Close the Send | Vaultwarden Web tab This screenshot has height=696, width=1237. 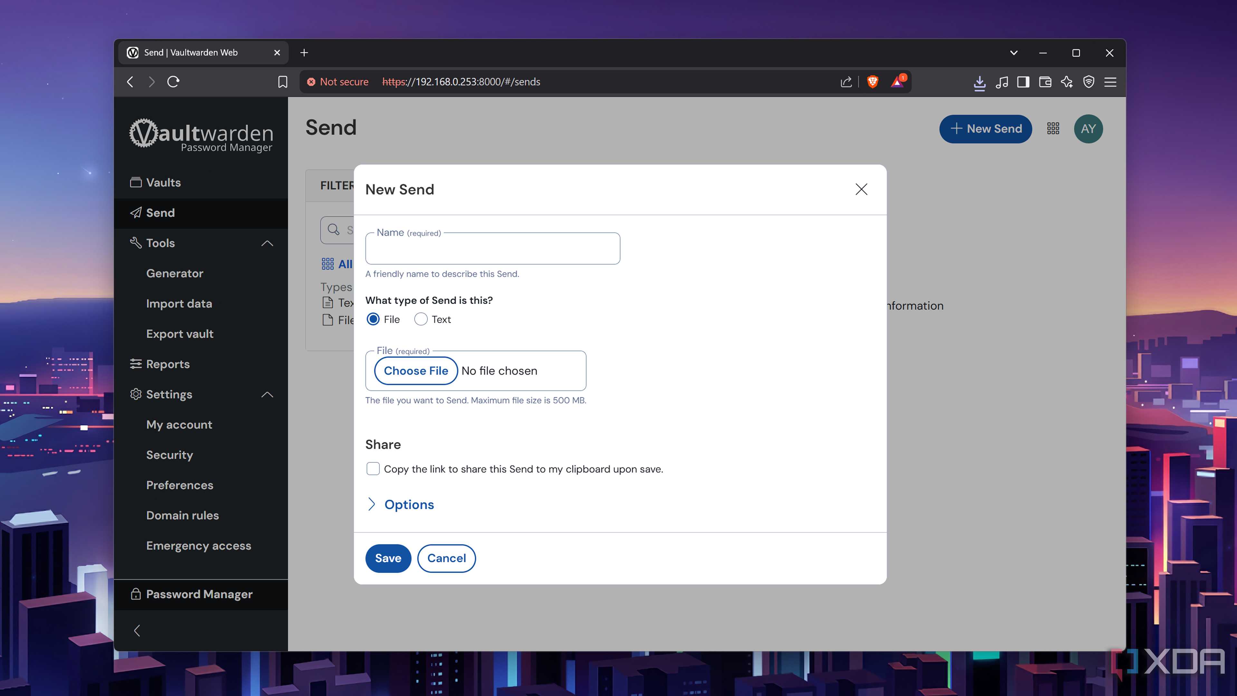click(x=277, y=53)
